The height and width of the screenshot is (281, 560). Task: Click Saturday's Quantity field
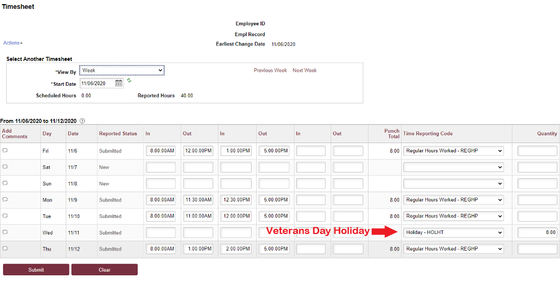pos(537,167)
